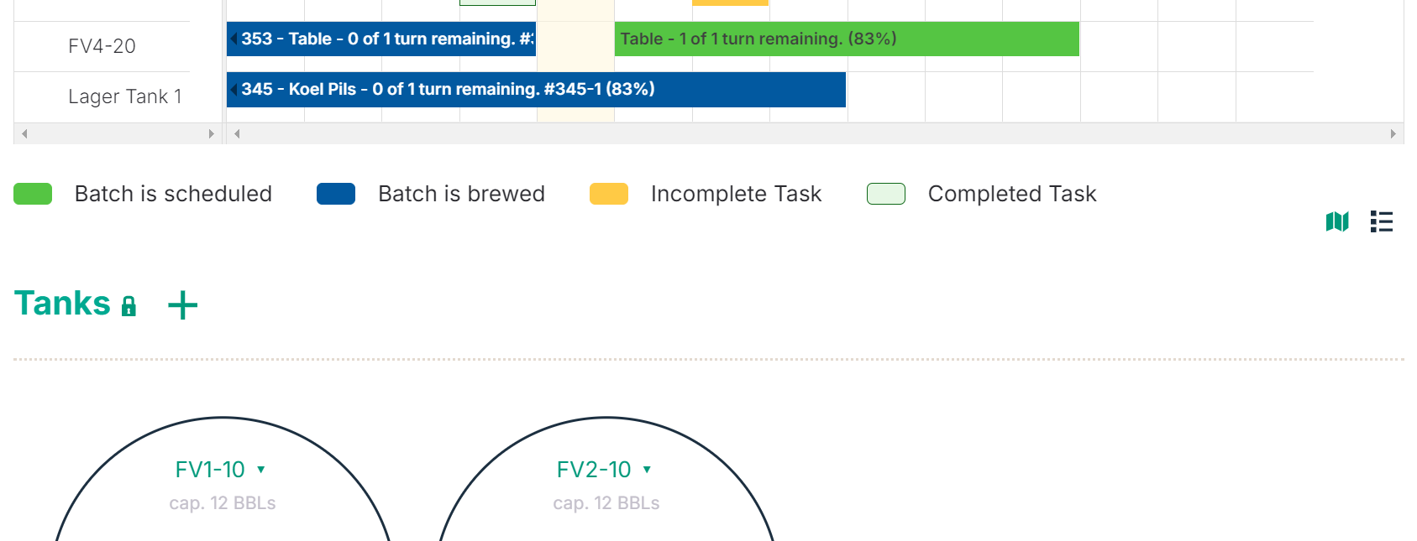
Task: Open the FV2-10 tank dropdown arrow
Action: pos(647,470)
